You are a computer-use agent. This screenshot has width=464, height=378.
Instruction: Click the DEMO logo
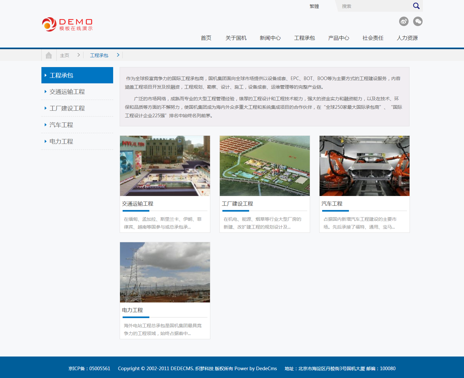(67, 24)
